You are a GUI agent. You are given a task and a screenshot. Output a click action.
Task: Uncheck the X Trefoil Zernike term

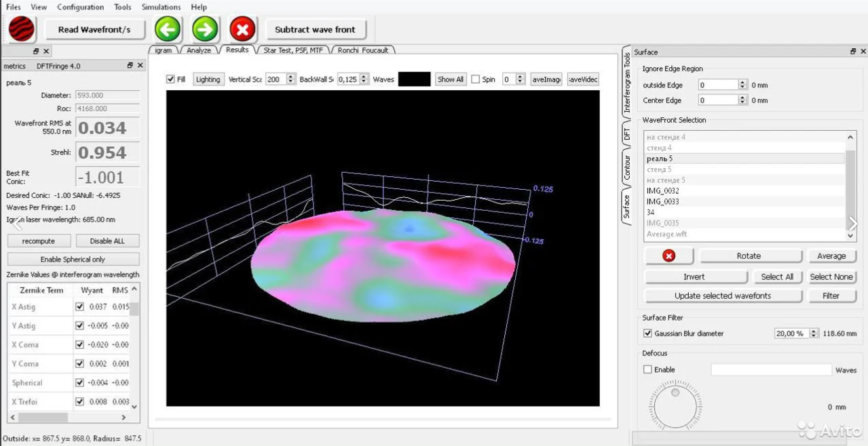click(x=79, y=401)
